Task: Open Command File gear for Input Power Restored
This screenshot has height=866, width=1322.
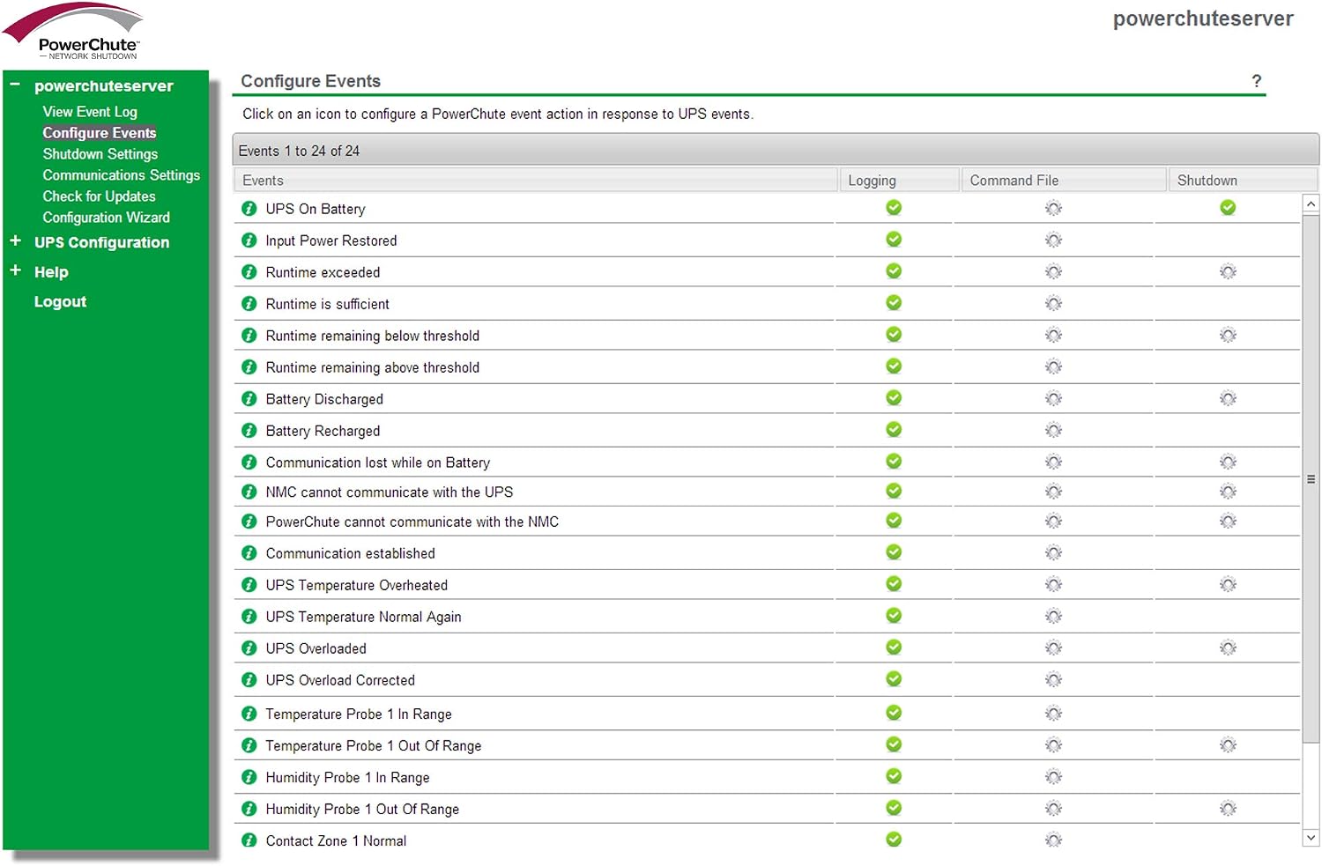Action: [x=1053, y=241]
